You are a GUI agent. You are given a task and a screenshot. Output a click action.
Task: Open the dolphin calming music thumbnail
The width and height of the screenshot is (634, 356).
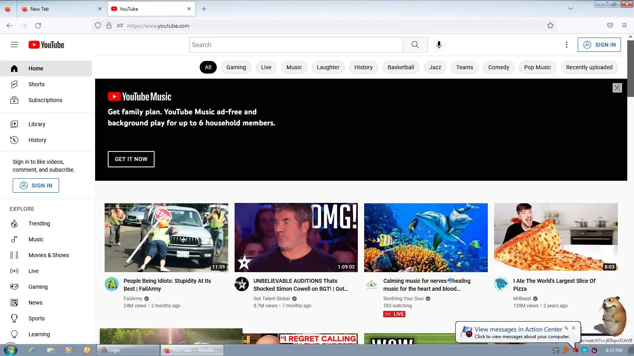(426, 237)
